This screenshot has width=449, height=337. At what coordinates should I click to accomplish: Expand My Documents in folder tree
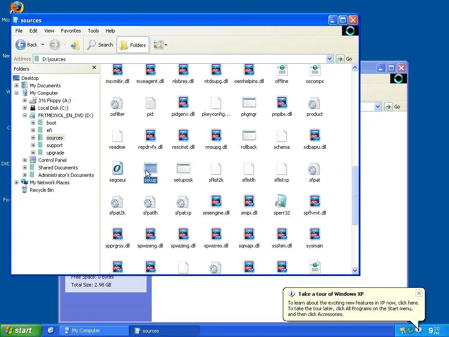click(x=16, y=86)
